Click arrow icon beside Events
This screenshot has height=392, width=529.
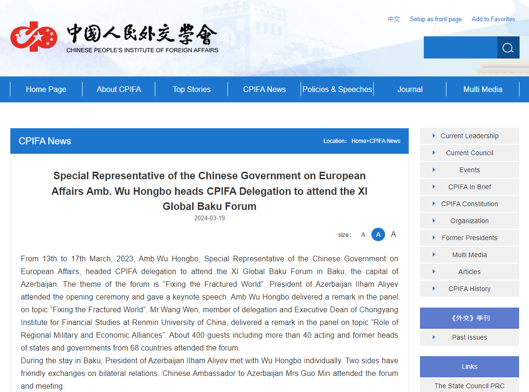434,170
